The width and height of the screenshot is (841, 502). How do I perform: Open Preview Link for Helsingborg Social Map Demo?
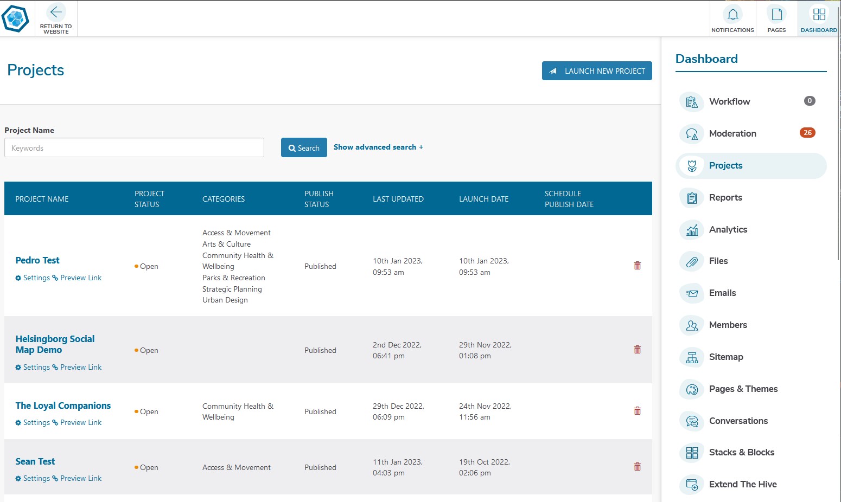(x=77, y=367)
